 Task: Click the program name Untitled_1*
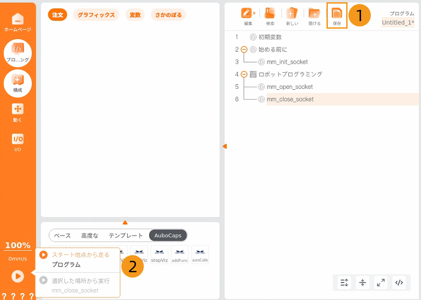pyautogui.click(x=398, y=22)
